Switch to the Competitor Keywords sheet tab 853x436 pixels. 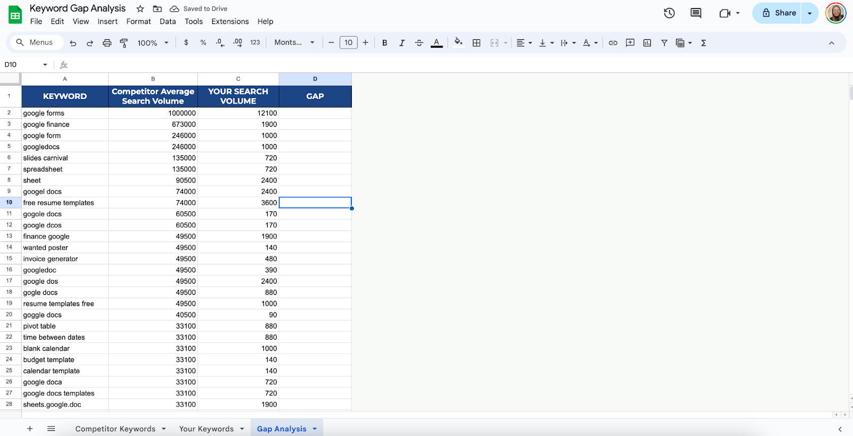point(115,429)
